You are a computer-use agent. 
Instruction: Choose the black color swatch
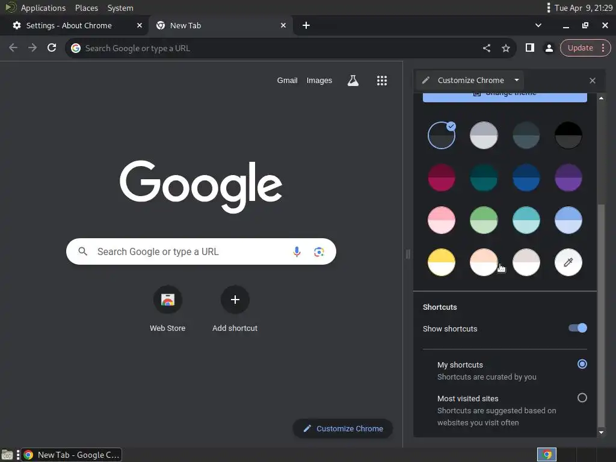[568, 135]
